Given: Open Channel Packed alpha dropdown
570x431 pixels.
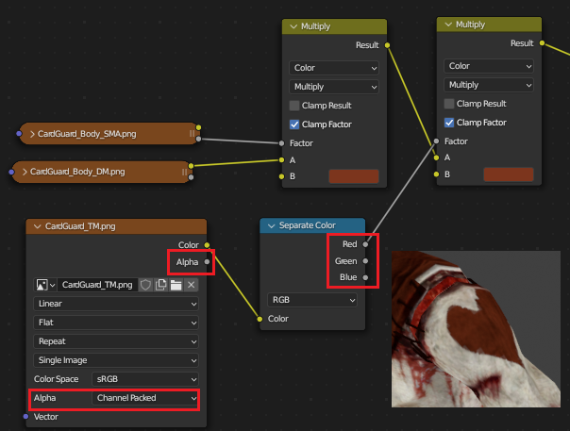Looking at the screenshot, I should point(145,398).
